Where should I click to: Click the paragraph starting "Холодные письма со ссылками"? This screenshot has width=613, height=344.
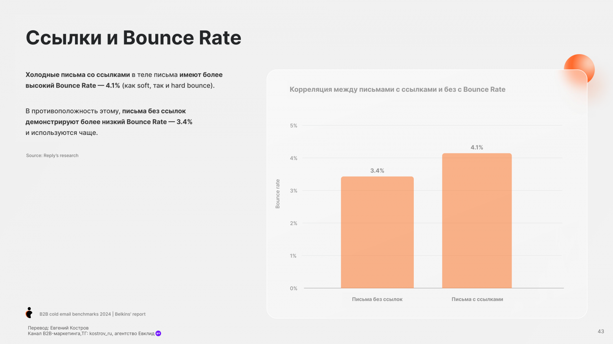coord(124,80)
